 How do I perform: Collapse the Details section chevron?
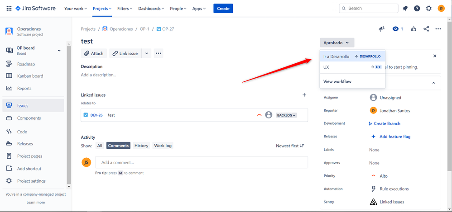click(433, 83)
